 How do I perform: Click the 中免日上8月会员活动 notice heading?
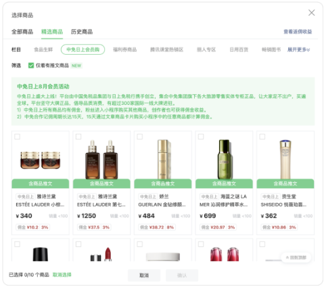[43, 87]
